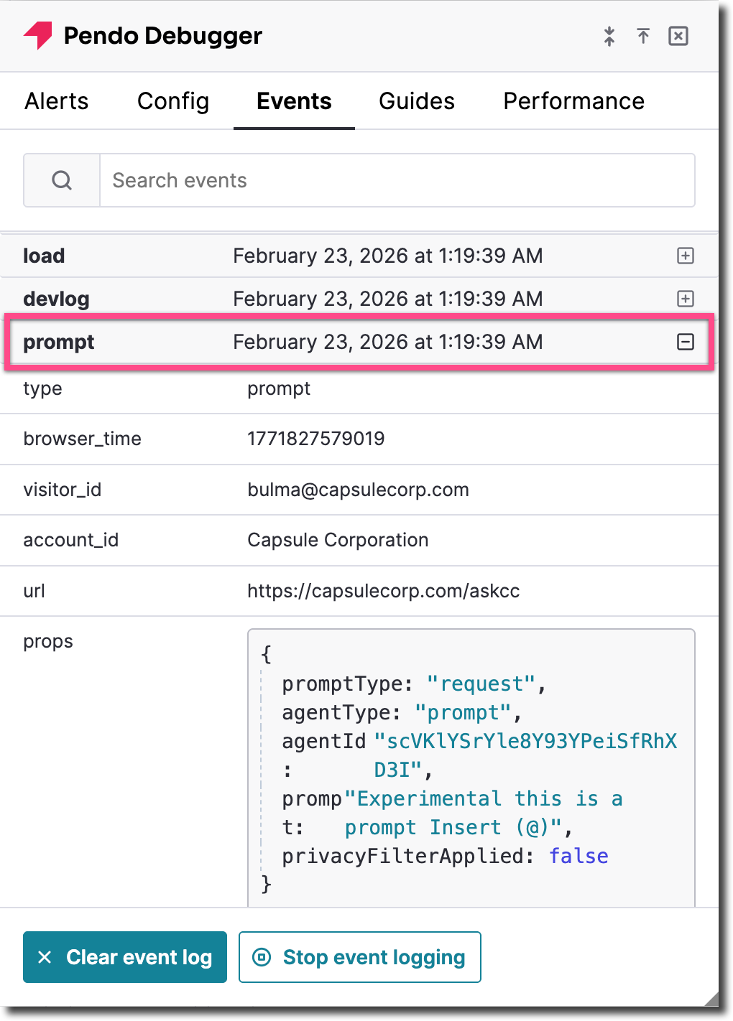Collapse the debugger panel with the arrows icon
The image size is (733, 1021).
click(609, 36)
